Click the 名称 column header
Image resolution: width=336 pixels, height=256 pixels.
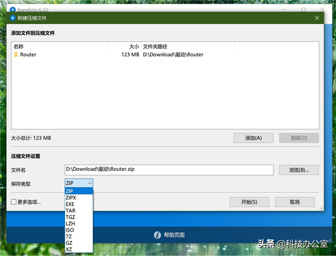[60, 47]
